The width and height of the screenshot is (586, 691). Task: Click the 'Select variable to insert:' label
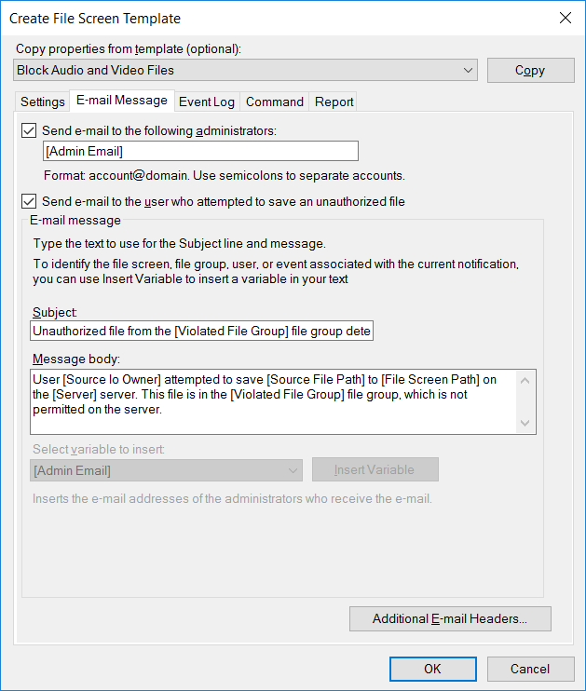(99, 450)
